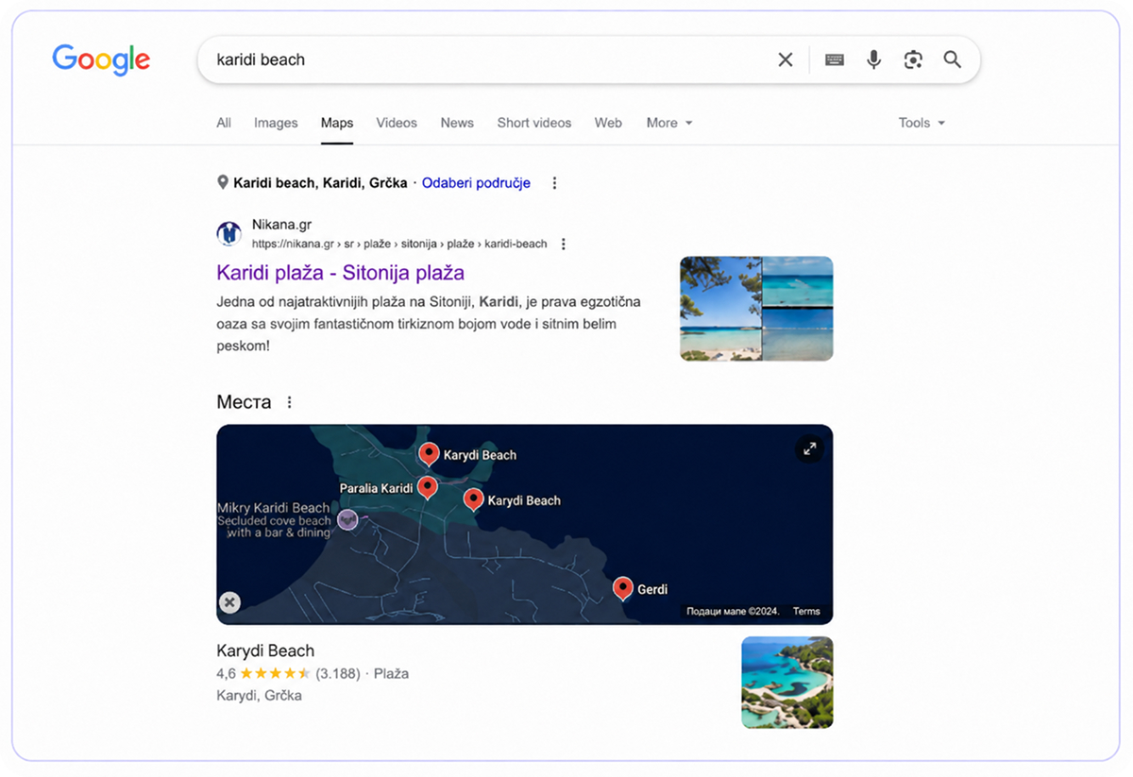Screen dimensions: 1133x777
Task: Open the Nikana beach photo collage thumbnail
Action: pos(756,309)
